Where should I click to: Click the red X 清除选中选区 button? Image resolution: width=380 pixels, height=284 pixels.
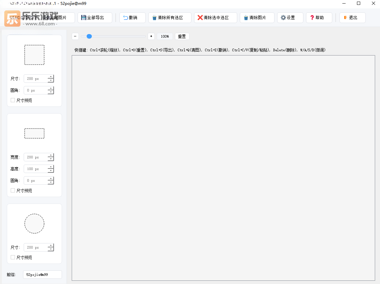point(215,18)
